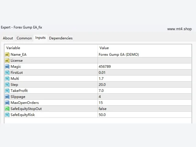Click the Variable column header
Screen dimensions: 196x147
pos(51,48)
